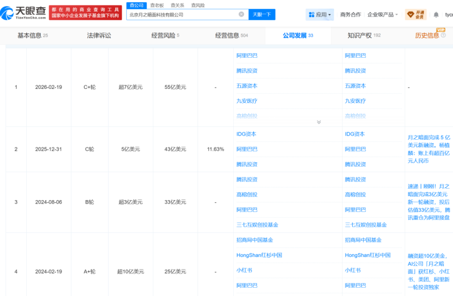Image resolution: width=453 pixels, height=296 pixels.
Task: Switch to the 基本信息 tab
Action: [x=33, y=36]
